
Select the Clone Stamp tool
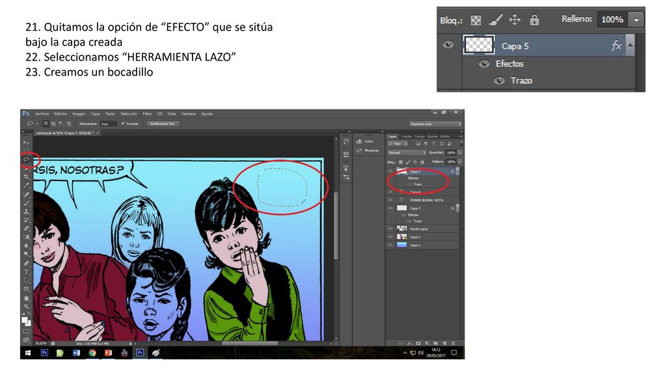(26, 212)
